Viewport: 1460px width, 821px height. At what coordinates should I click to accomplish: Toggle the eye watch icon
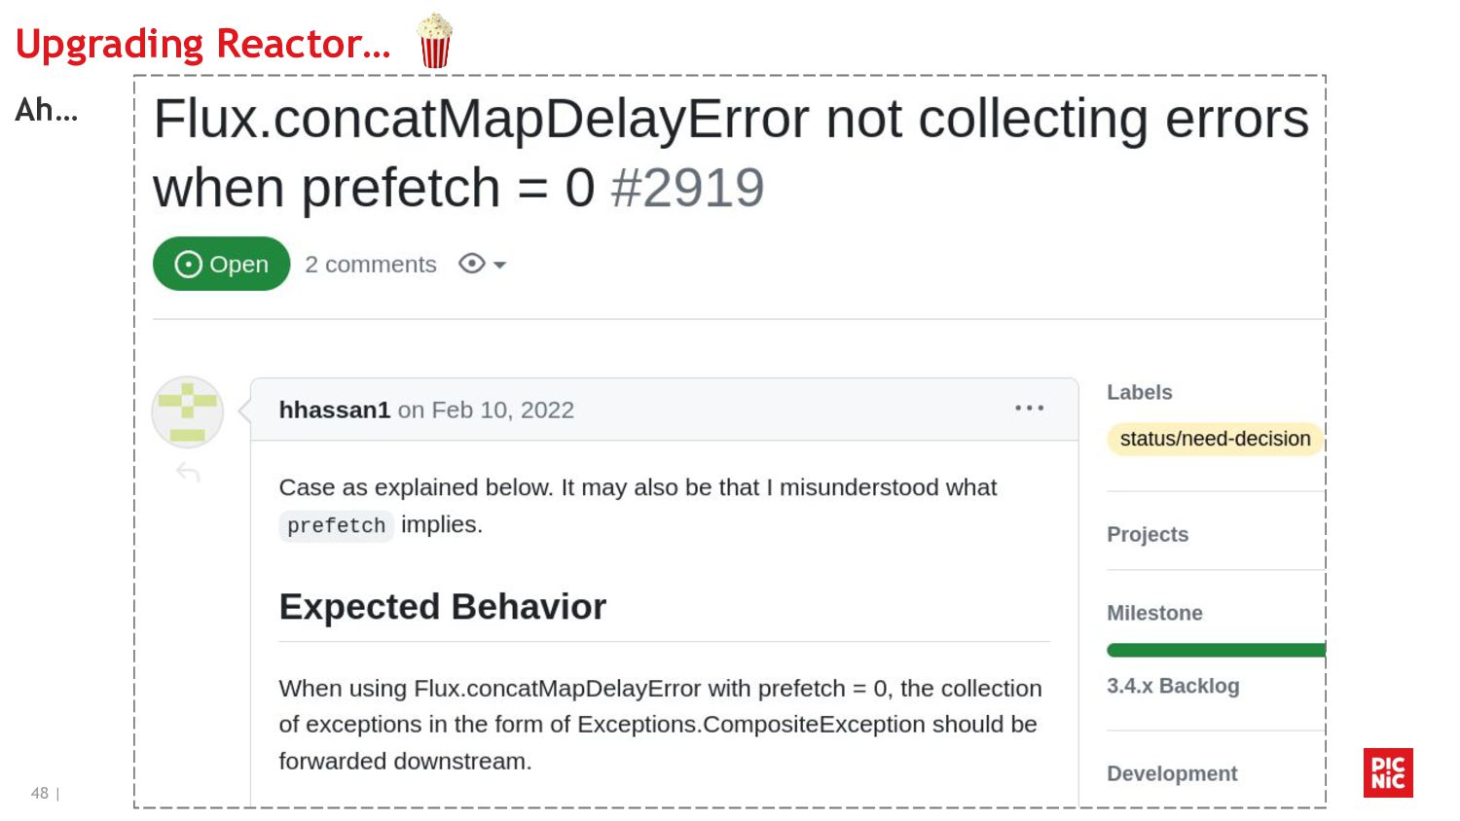pos(471,264)
